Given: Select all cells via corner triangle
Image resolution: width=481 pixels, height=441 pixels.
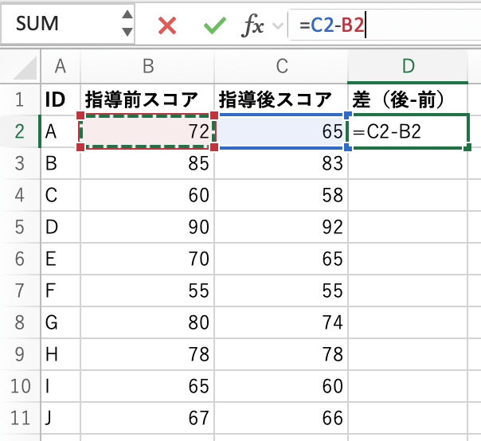Looking at the screenshot, I should tap(19, 67).
